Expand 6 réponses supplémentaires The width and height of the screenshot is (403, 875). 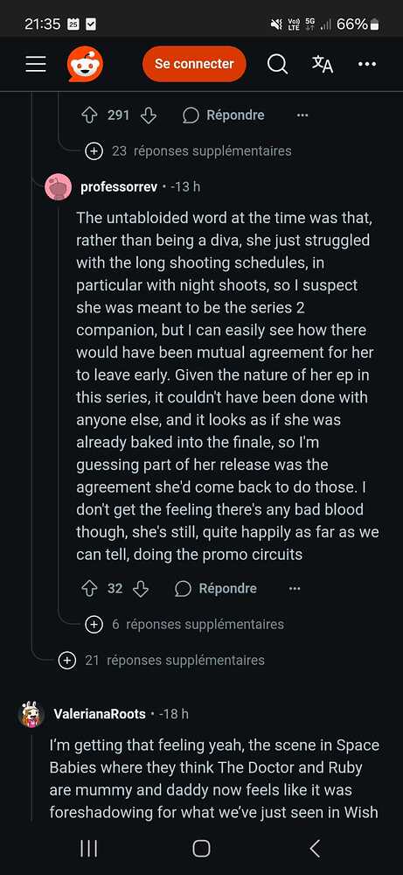point(184,625)
